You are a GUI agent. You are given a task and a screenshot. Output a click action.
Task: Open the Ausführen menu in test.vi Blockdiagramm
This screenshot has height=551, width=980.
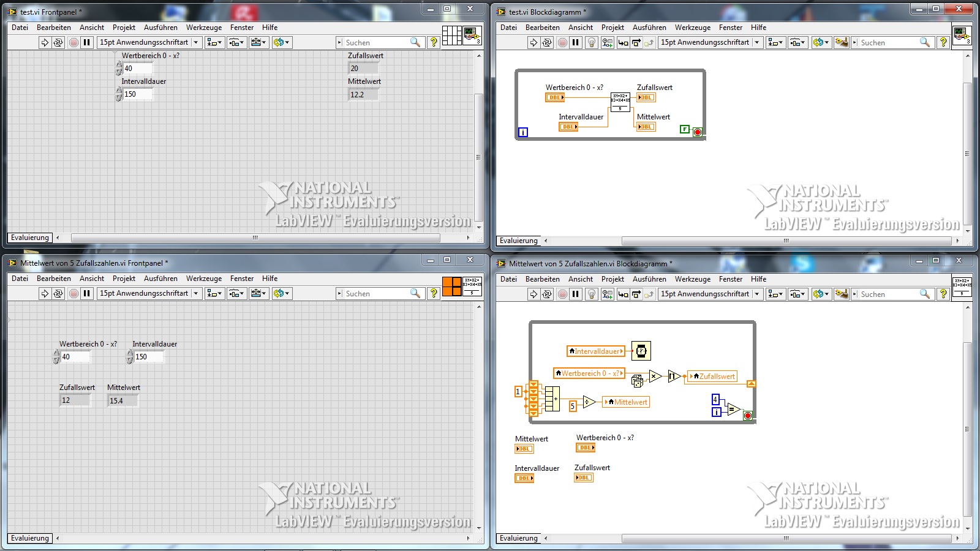tap(649, 28)
